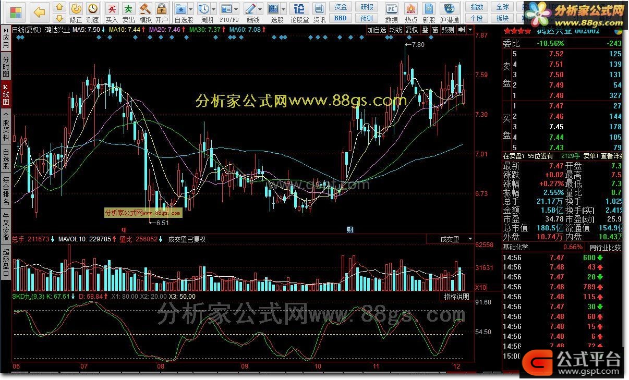Toggle the 复权 price adjustment button
This screenshot has height=380, width=629.
click(412, 30)
